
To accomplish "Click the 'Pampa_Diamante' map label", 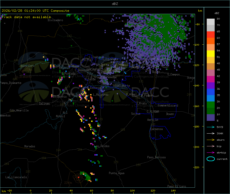I will [x=10, y=83].
